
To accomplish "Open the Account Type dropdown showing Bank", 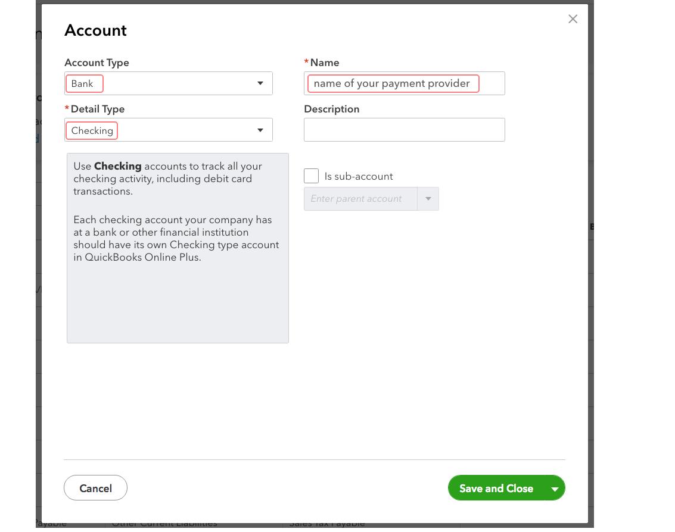I will [x=161, y=83].
